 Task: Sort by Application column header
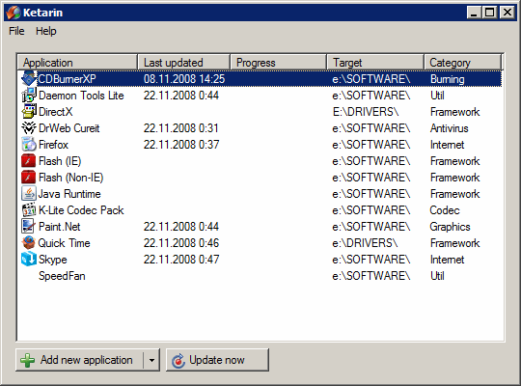77,62
